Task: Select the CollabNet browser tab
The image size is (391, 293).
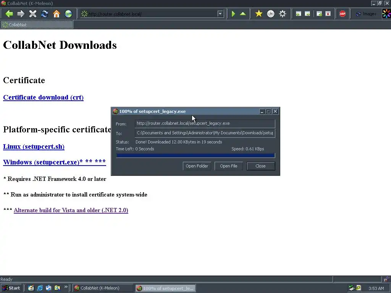Action: (37, 25)
